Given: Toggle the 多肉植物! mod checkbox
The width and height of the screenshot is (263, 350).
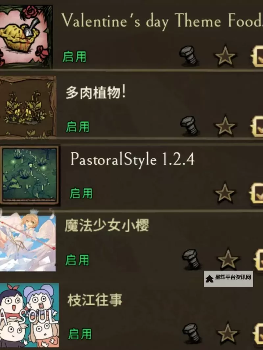Looking at the screenshot, I should click(257, 126).
